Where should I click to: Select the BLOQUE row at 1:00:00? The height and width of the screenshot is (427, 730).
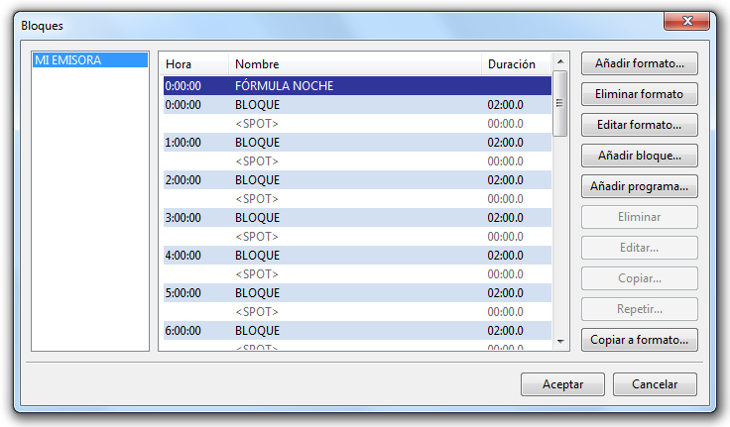tap(357, 143)
